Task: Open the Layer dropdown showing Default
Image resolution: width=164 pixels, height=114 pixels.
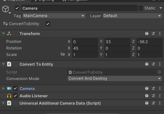Action: click(132, 16)
